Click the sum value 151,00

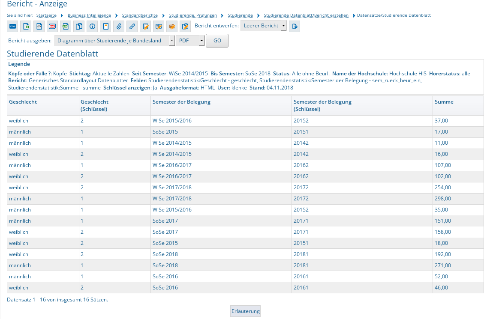(442, 221)
